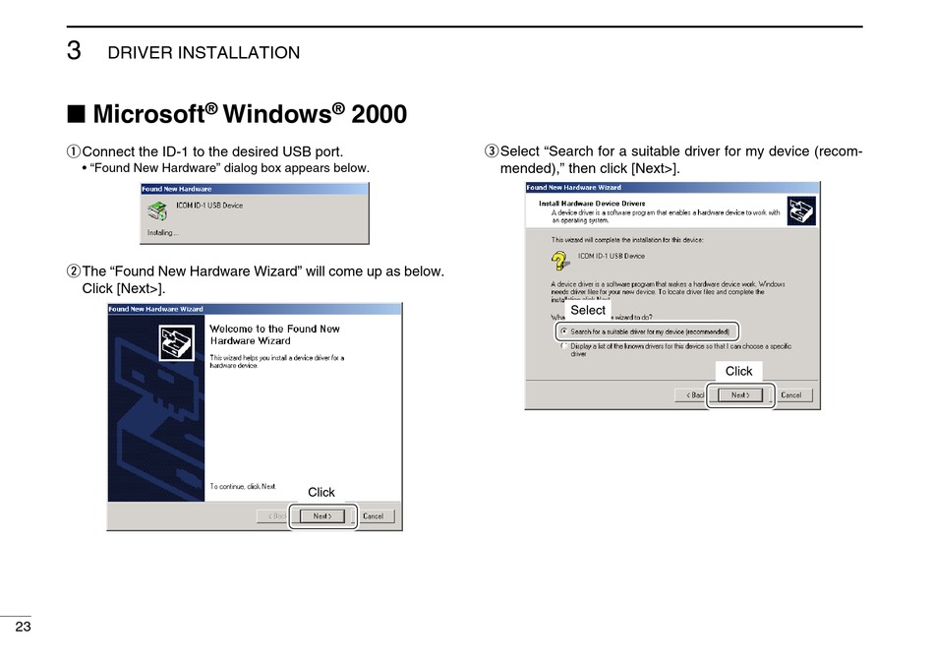Screen dimensions: 934x661
Task: Click 'Install Hardware Device Drivers' heading
Action: point(592,204)
